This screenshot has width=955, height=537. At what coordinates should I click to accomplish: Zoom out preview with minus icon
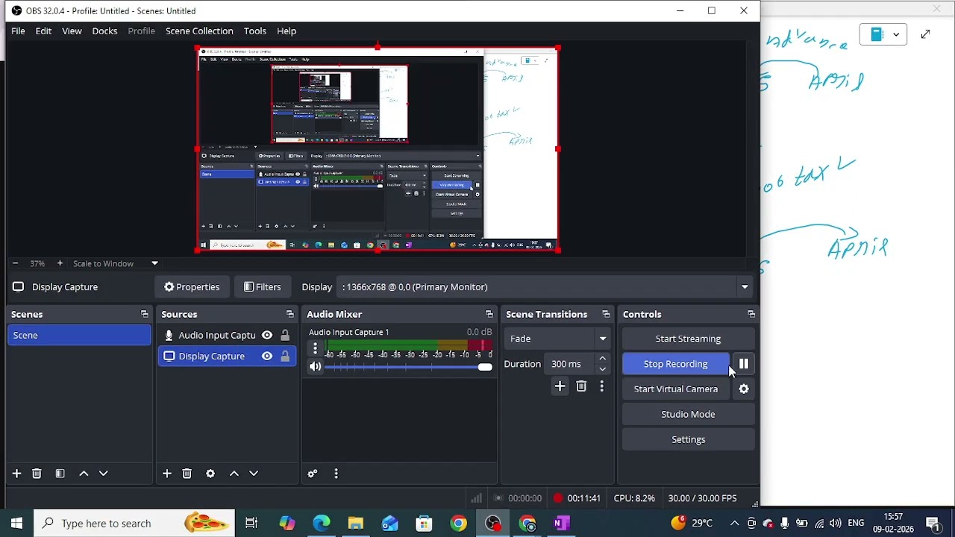pos(15,263)
